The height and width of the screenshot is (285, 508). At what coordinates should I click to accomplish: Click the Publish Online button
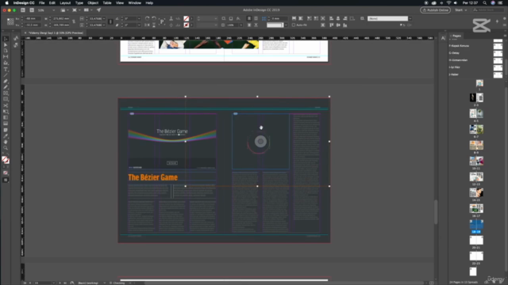pos(435,10)
